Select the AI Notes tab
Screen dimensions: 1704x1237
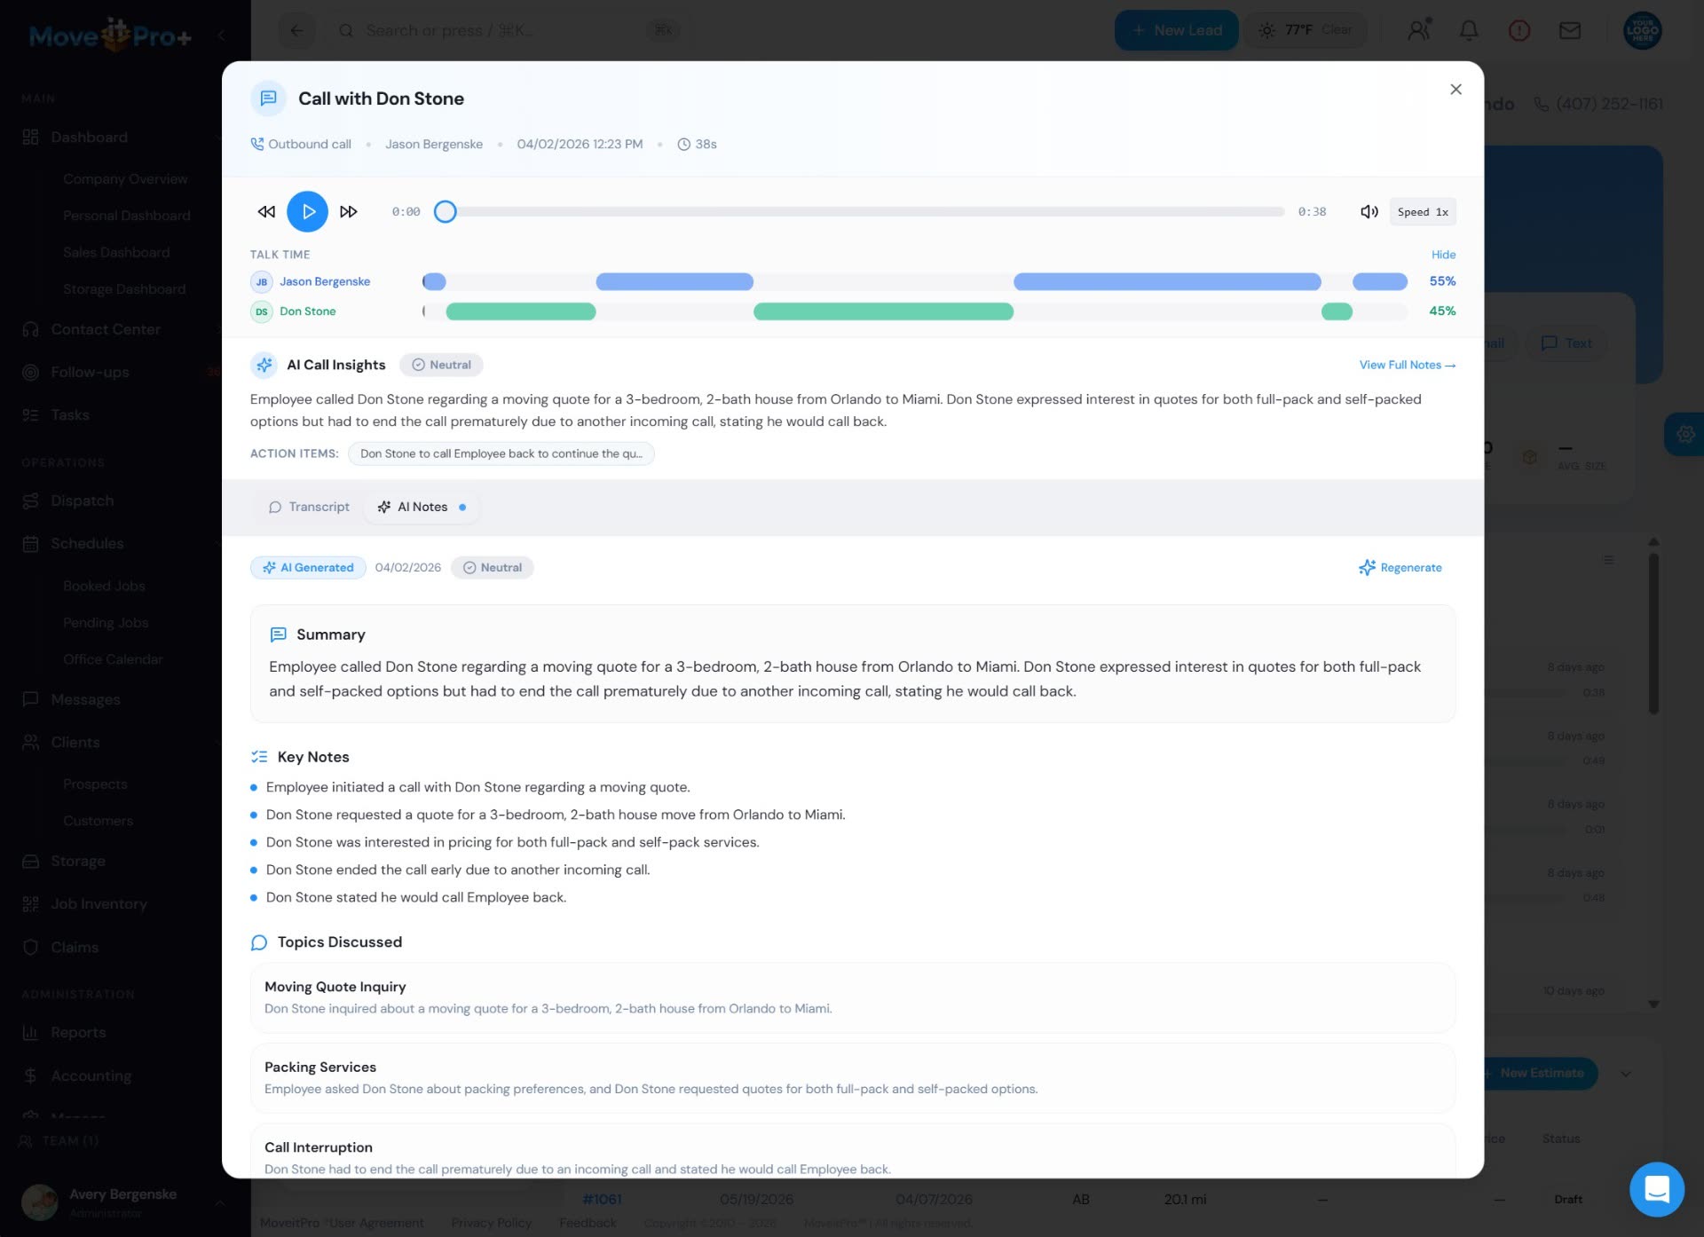(x=422, y=507)
